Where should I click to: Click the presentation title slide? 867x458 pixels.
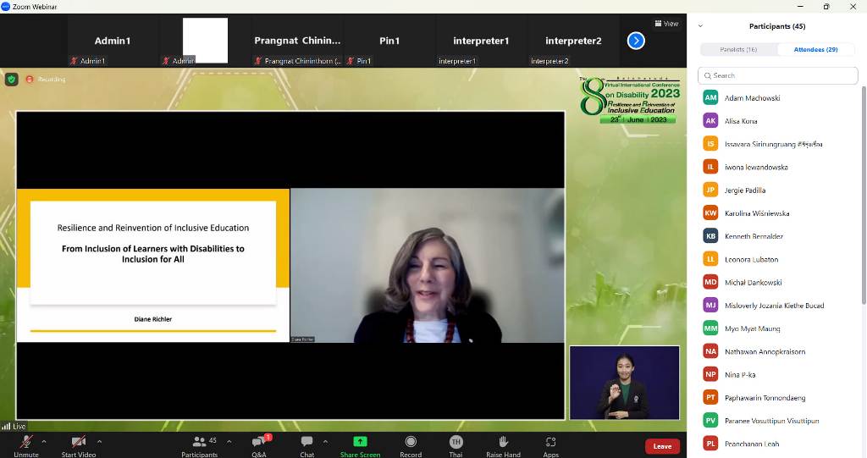click(x=153, y=266)
